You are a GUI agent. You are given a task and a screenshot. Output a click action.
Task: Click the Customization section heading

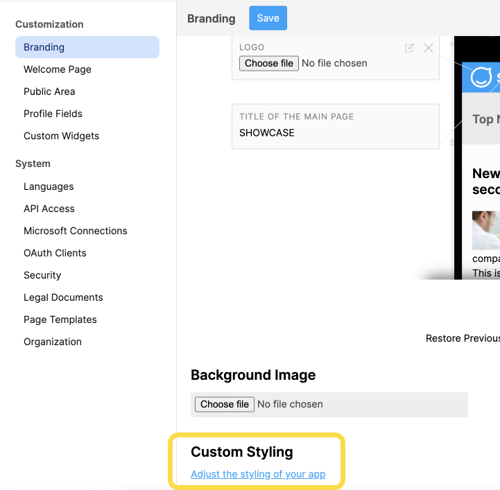pos(49,24)
